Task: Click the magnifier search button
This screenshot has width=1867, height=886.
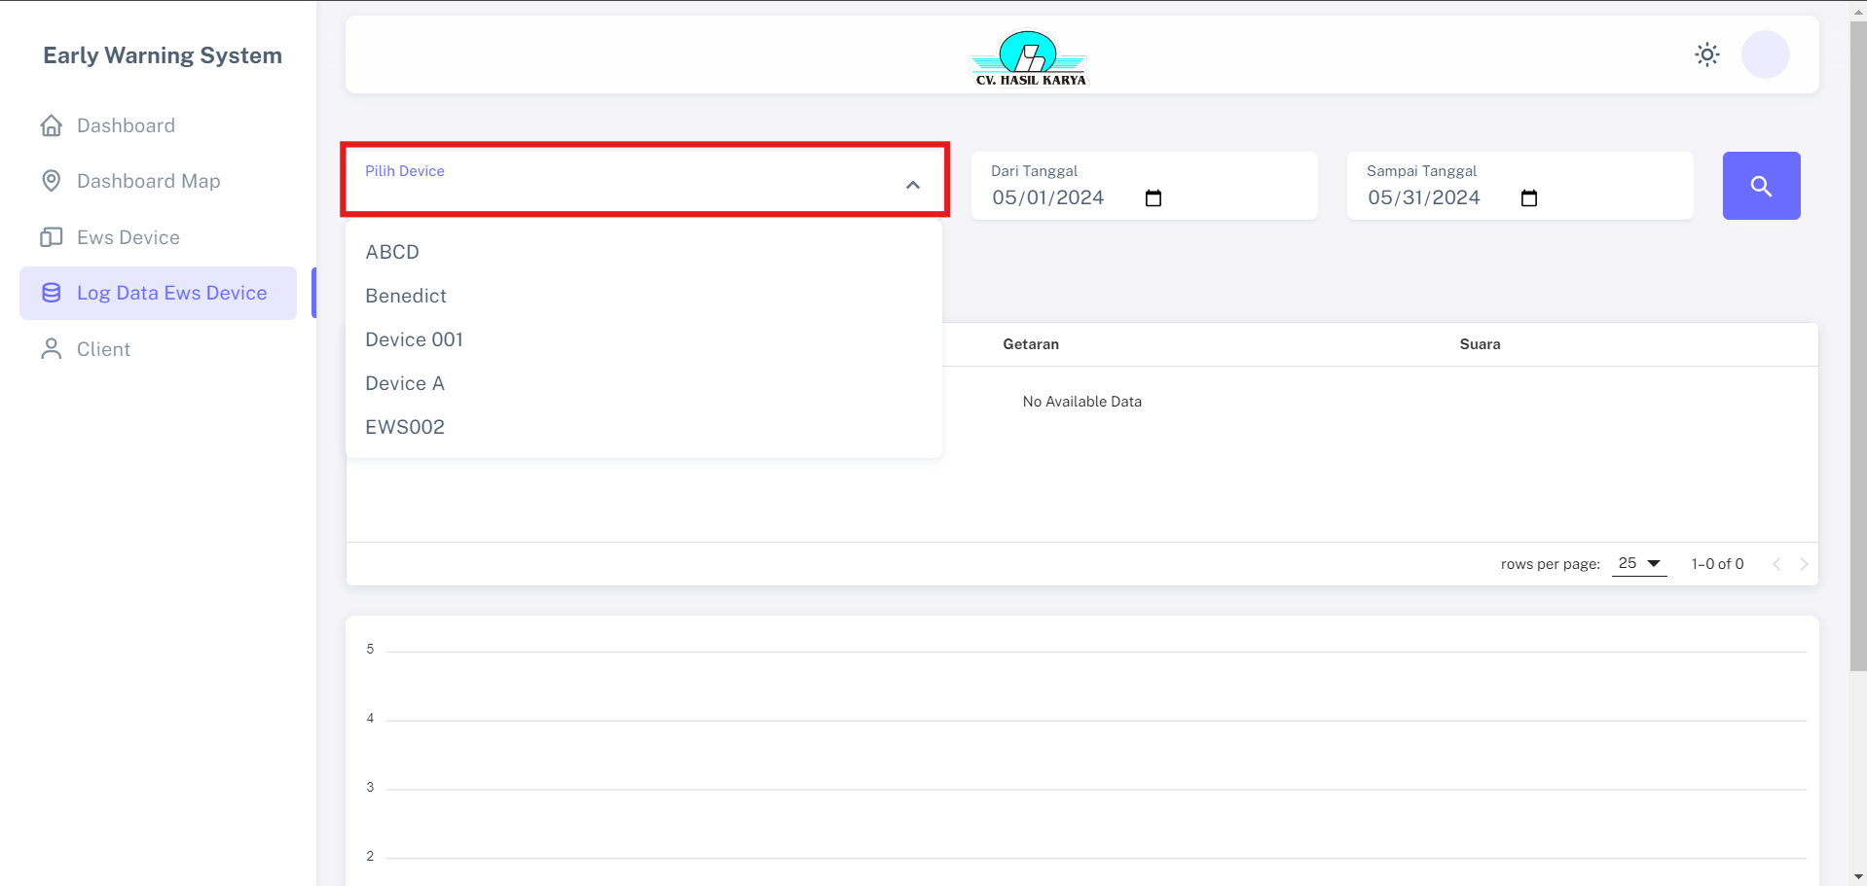Action: coord(1760,186)
